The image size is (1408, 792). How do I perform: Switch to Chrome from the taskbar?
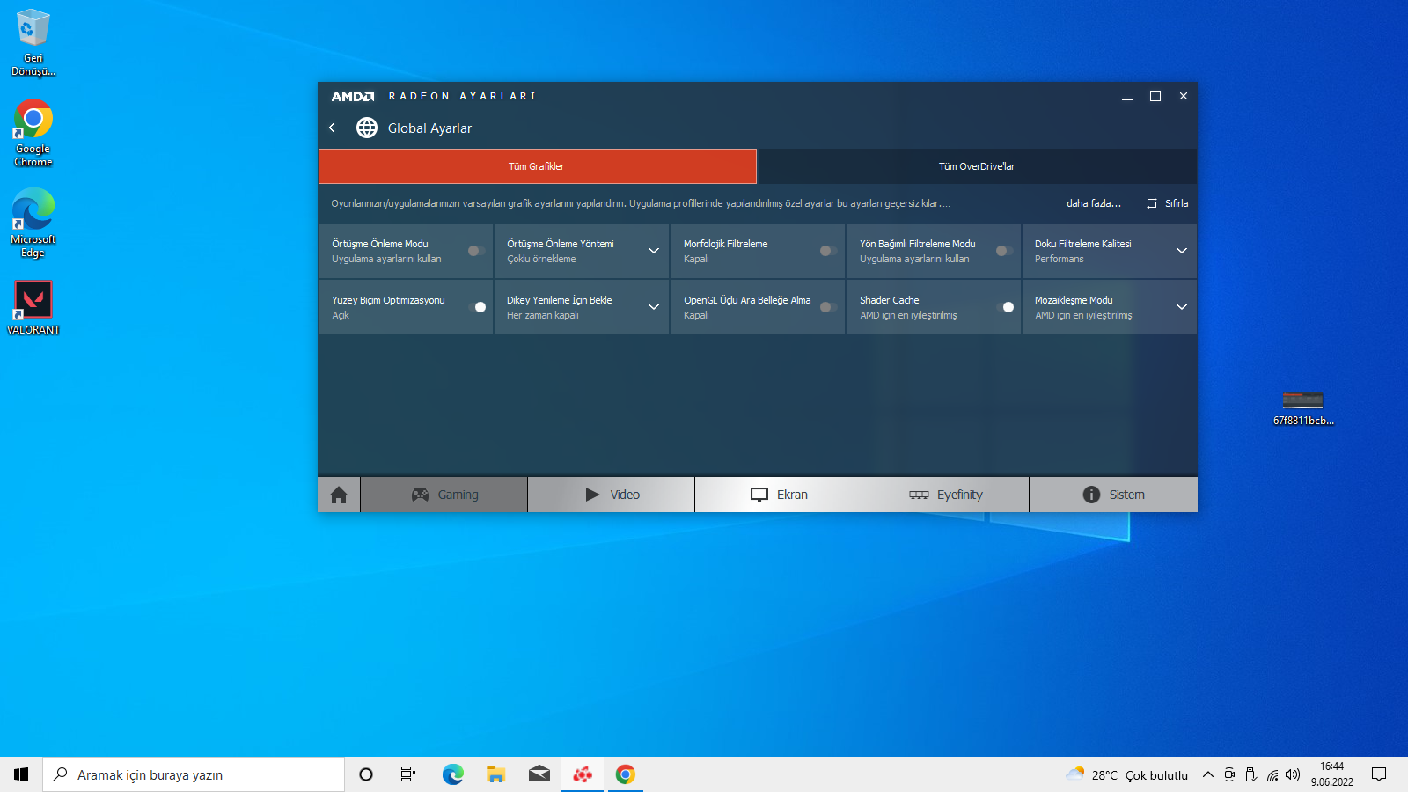(x=625, y=774)
